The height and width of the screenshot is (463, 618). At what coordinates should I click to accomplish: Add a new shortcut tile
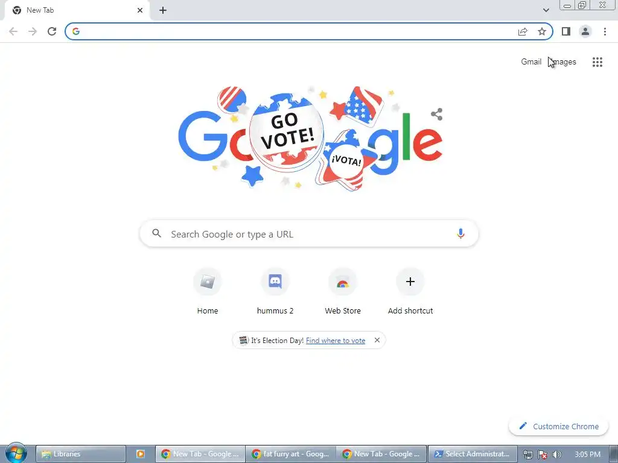click(410, 291)
